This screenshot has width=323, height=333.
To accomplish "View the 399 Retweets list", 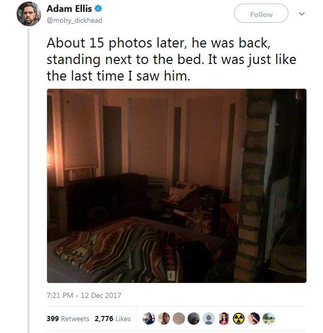I will coord(68,319).
